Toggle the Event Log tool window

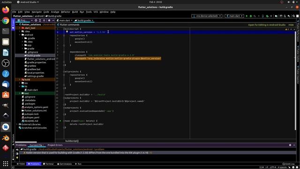(289, 164)
